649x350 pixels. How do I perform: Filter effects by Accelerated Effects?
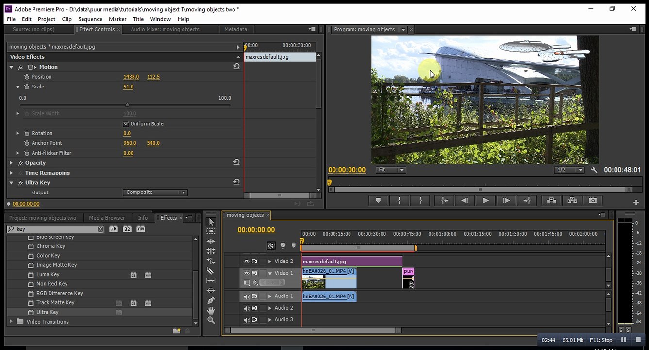click(x=114, y=229)
